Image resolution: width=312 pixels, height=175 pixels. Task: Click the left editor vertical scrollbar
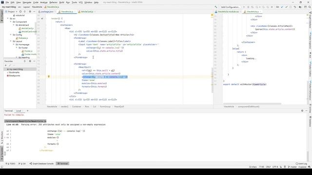pyautogui.click(x=213, y=80)
